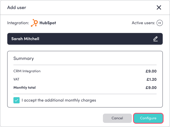
Task: Click the Configure button
Action: point(148,118)
